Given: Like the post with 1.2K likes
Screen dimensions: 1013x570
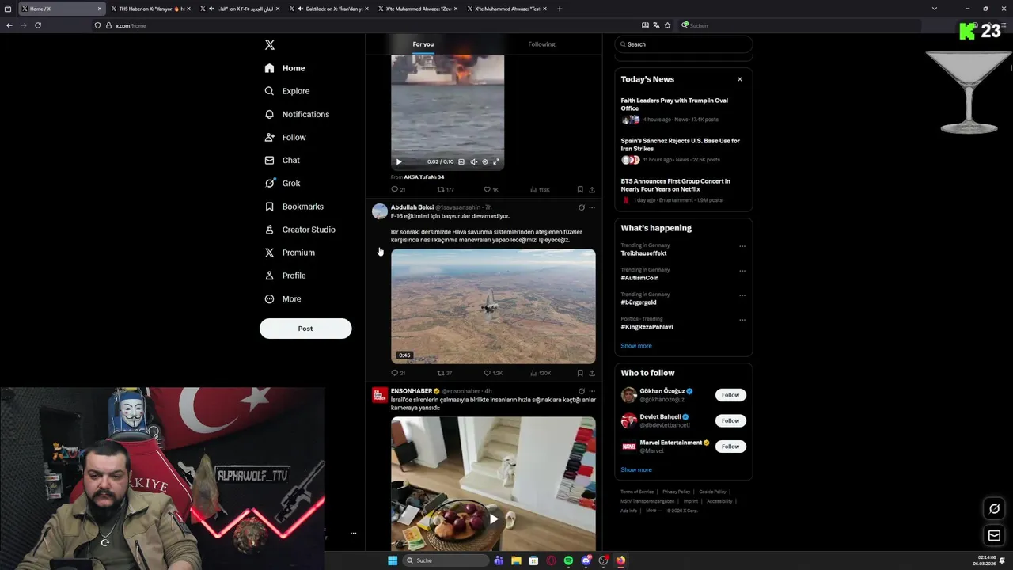Looking at the screenshot, I should click(493, 373).
